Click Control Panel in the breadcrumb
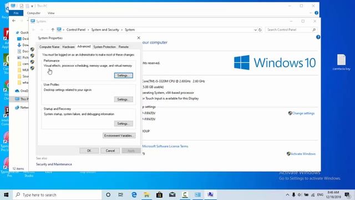 coord(76,29)
